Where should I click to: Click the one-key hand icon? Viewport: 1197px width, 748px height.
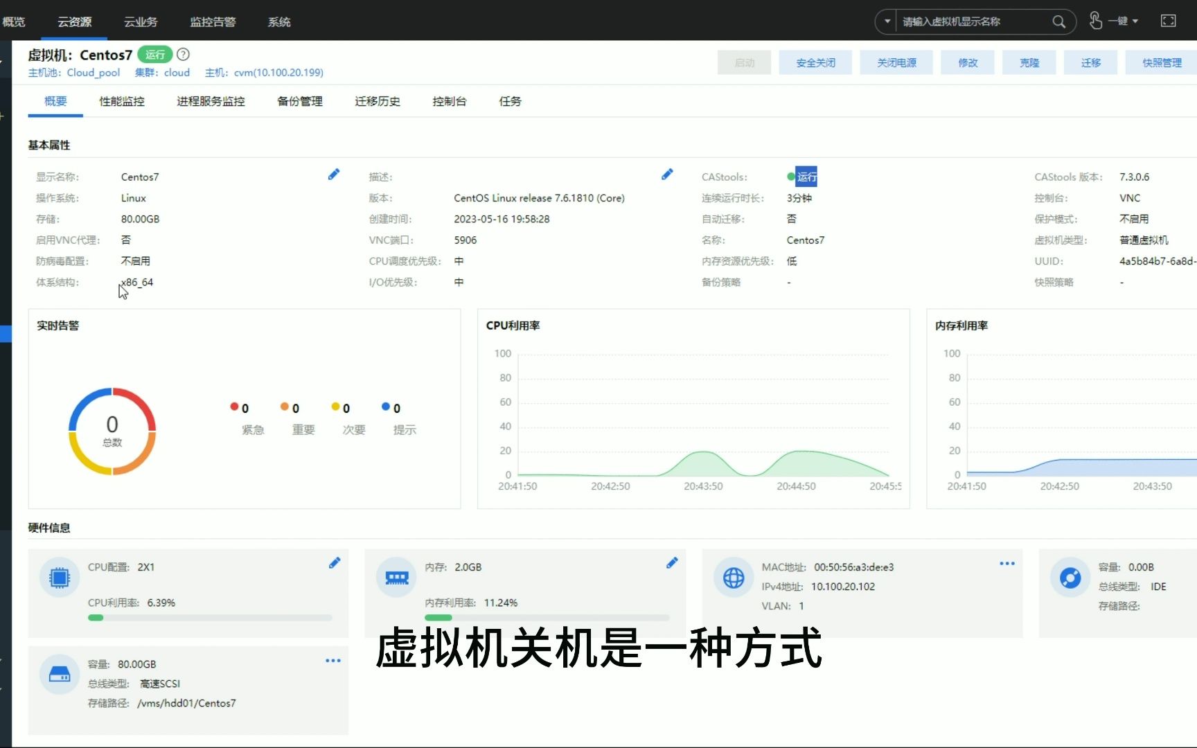point(1096,21)
